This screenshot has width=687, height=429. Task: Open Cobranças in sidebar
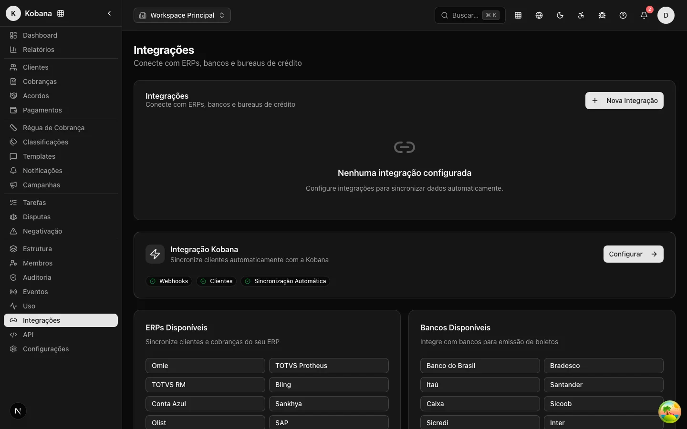click(61, 82)
